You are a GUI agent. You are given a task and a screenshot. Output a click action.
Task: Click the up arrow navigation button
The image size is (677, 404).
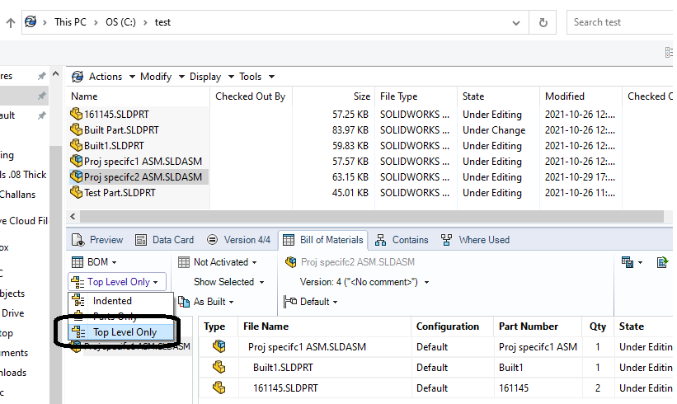(x=10, y=22)
